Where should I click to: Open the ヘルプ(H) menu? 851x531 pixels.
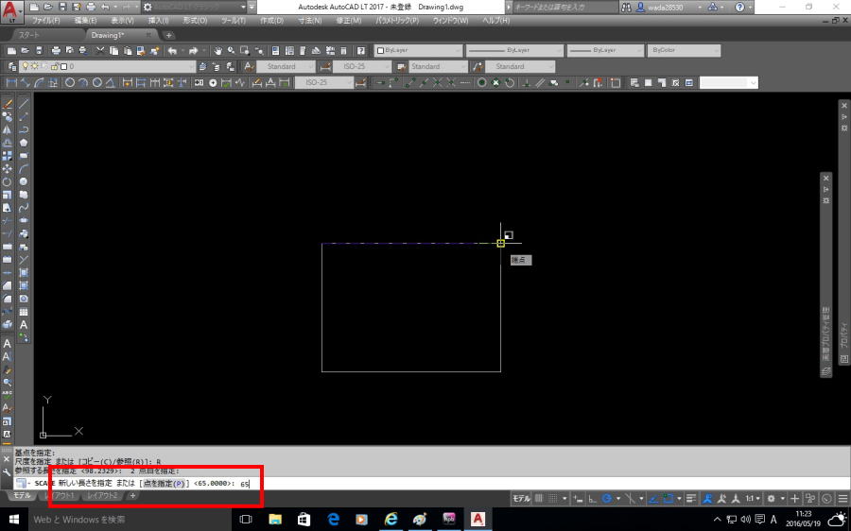click(x=495, y=21)
